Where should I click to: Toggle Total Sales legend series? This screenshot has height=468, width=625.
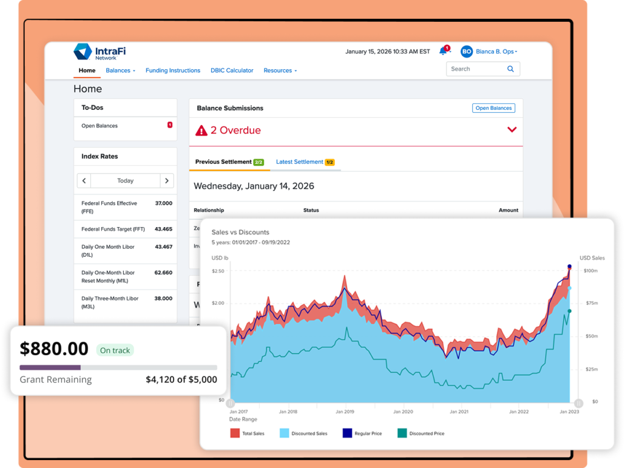coord(247,433)
